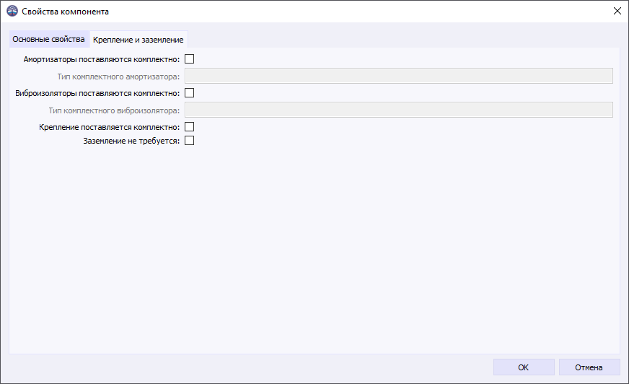Check Крепление поставляется комплектно checkbox
This screenshot has height=384, width=629.
(189, 127)
